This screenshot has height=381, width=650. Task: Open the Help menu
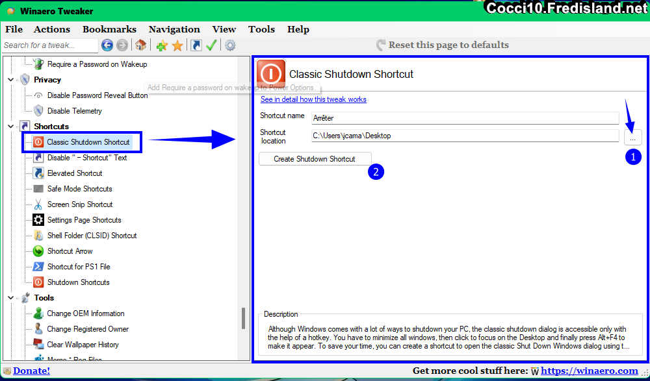(298, 29)
